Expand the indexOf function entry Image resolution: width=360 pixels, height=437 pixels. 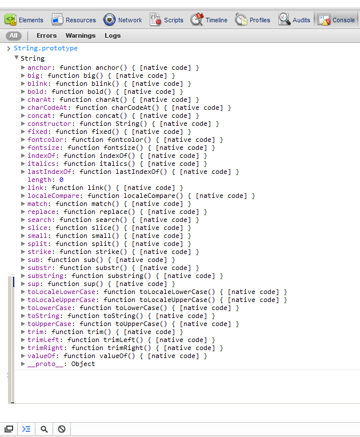[x=23, y=156]
